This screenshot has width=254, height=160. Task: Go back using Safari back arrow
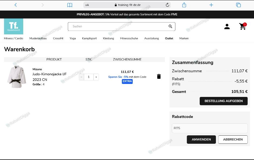tap(16, 5)
